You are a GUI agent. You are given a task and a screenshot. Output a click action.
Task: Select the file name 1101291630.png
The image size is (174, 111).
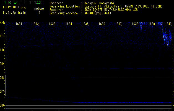(14, 7)
